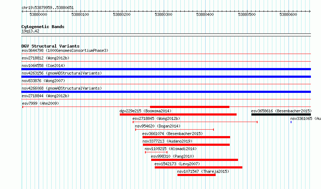Image resolution: width=321 pixels, height=189 pixels.
Task: Select the black esv3658616 variant bar
Action: pos(281,114)
